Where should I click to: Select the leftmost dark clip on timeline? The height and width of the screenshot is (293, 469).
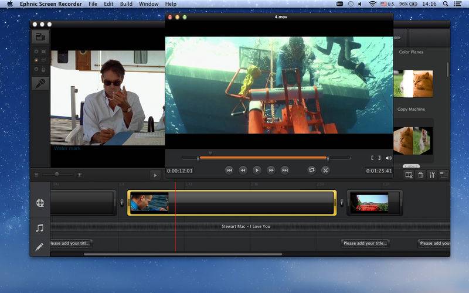83,203
